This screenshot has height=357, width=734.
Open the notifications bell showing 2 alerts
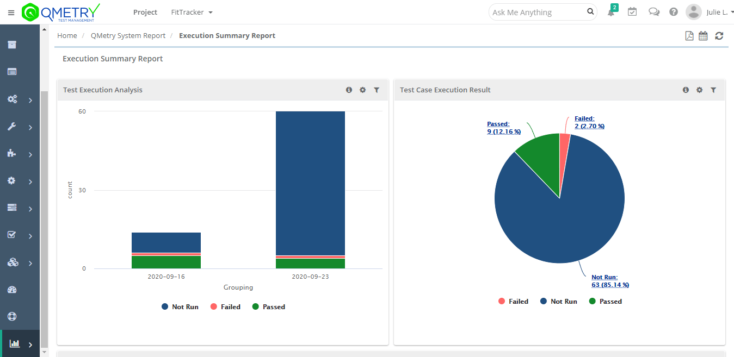click(610, 11)
